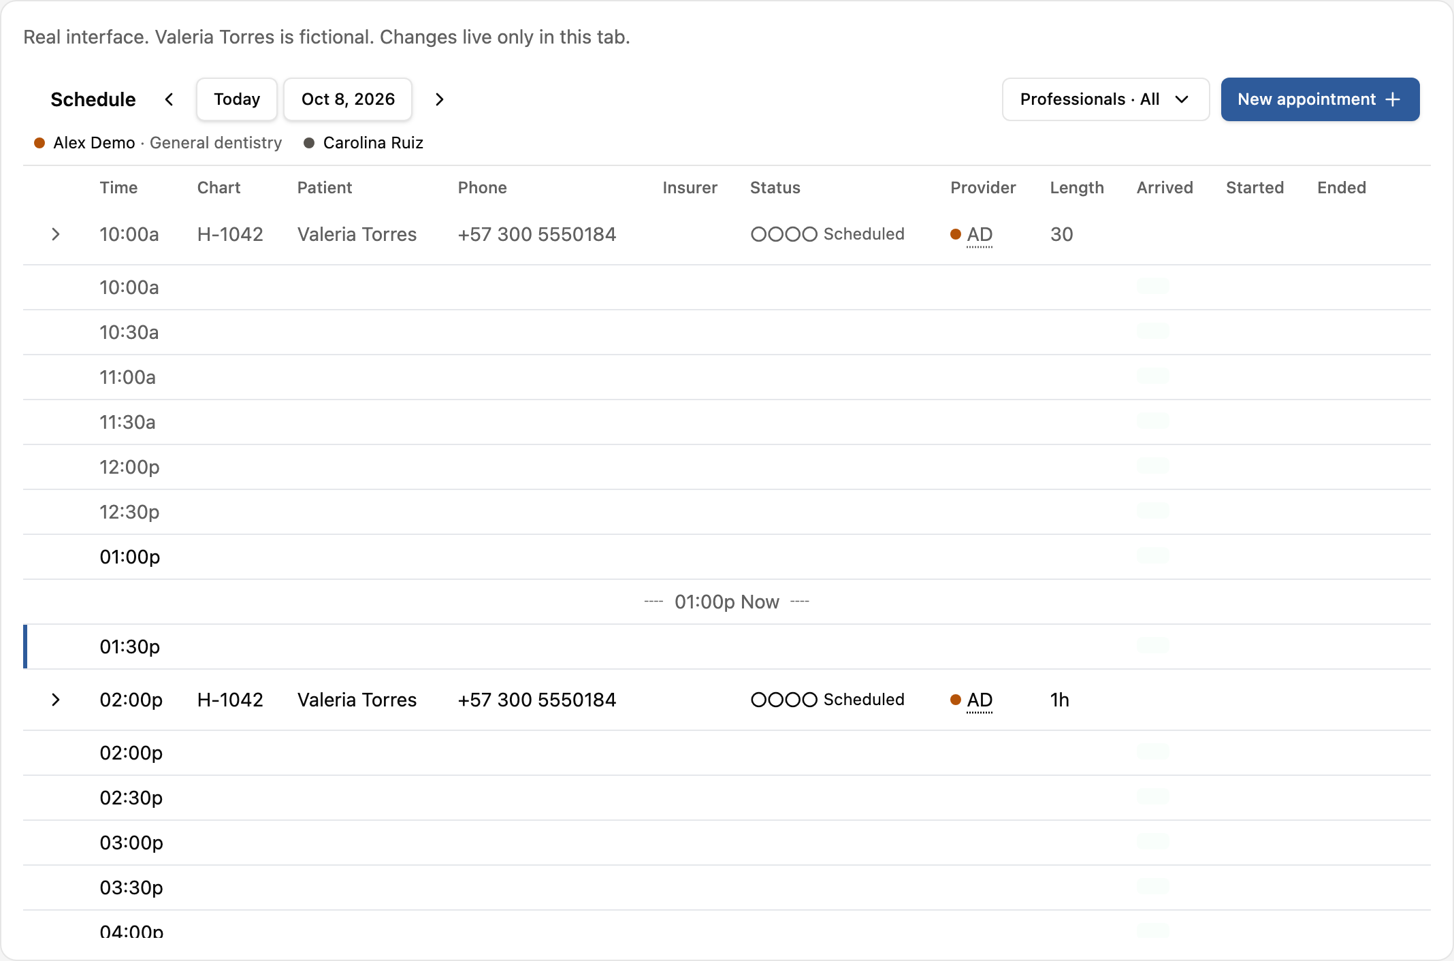Click the Ended column header
This screenshot has height=961, width=1454.
(x=1341, y=188)
